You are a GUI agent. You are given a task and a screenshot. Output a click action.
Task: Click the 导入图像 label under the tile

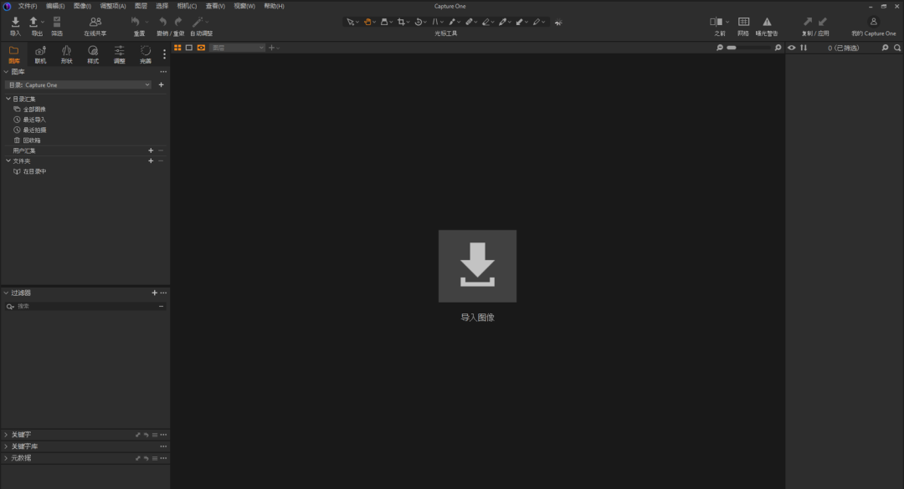point(477,318)
